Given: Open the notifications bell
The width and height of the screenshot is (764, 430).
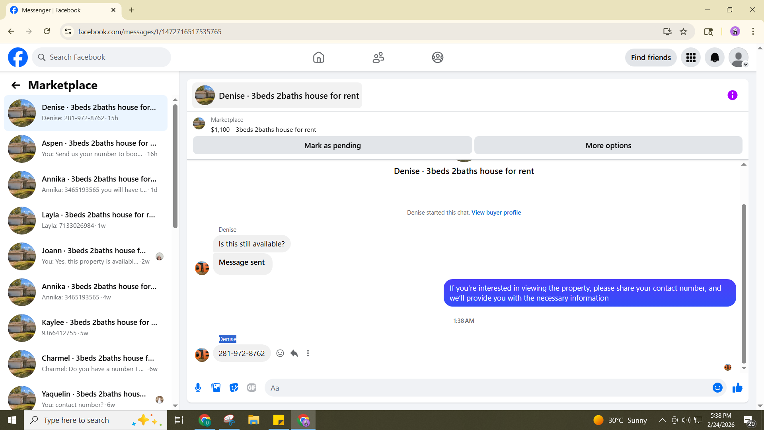Looking at the screenshot, I should click(x=715, y=58).
